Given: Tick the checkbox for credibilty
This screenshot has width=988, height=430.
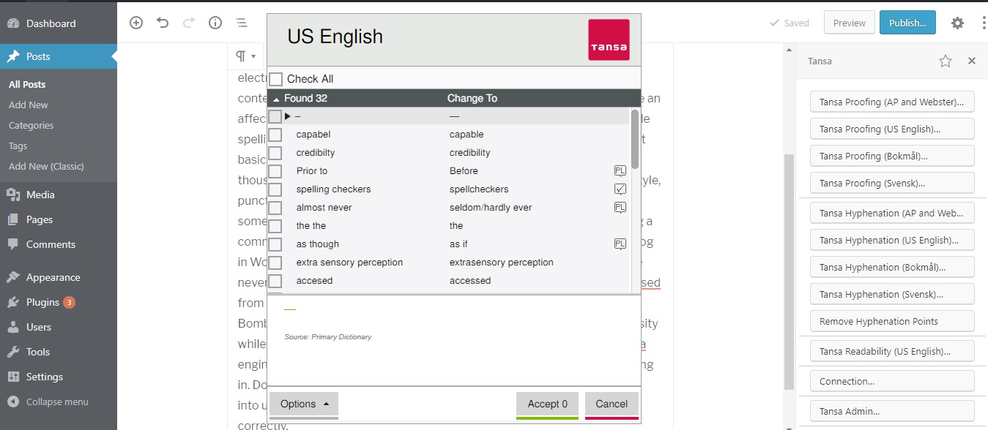Looking at the screenshot, I should [275, 153].
